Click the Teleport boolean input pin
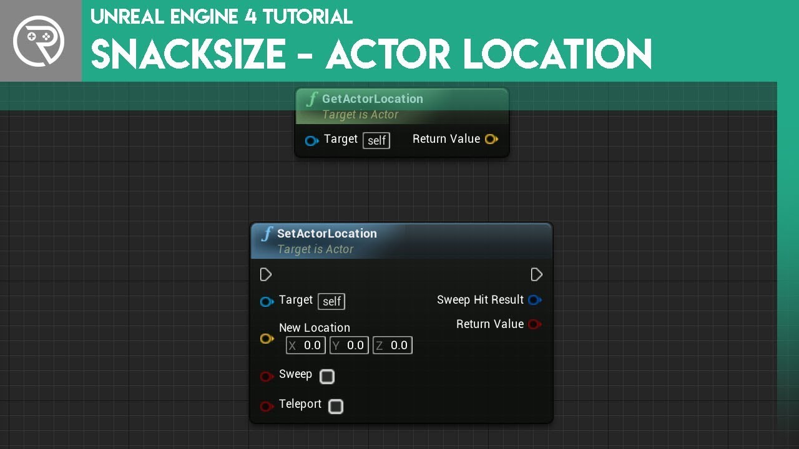 click(267, 406)
